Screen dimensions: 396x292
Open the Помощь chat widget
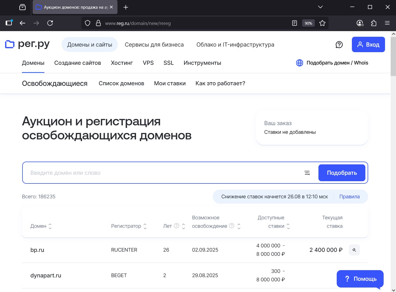click(360, 279)
